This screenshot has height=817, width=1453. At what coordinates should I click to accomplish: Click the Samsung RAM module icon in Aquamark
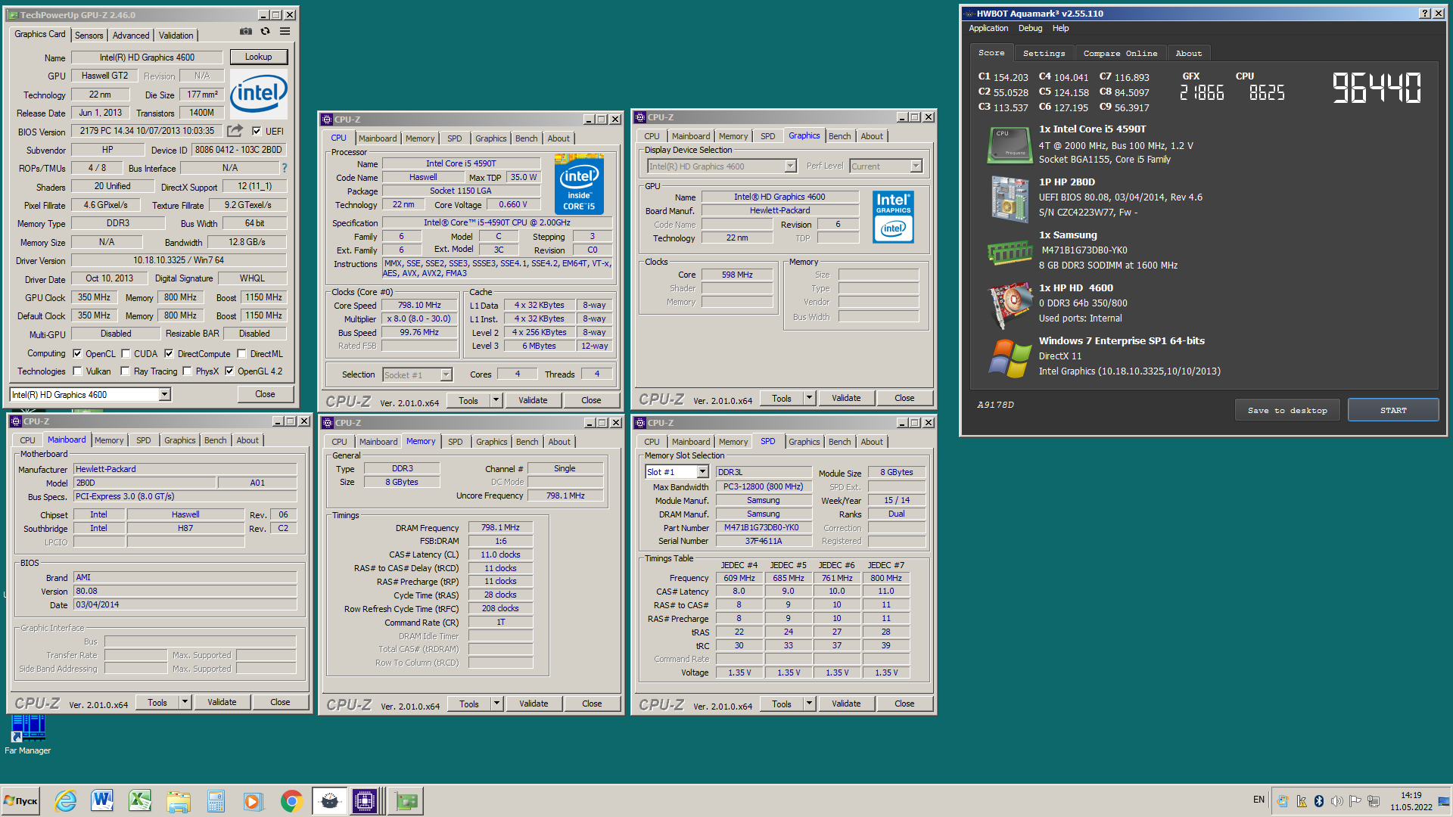tap(1010, 252)
